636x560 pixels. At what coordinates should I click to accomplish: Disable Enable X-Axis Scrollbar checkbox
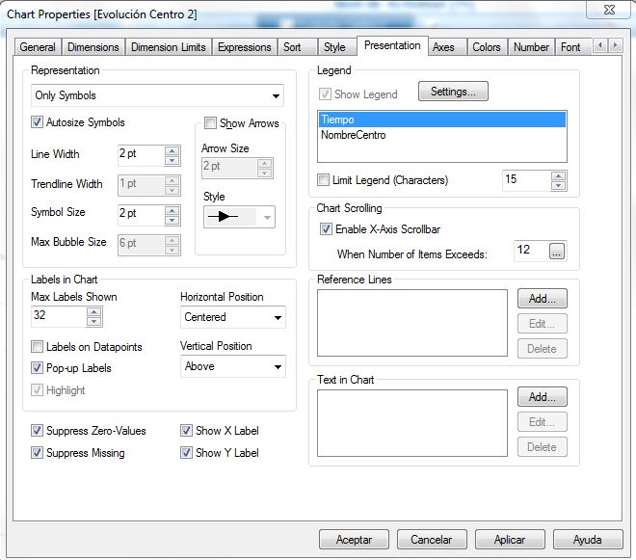coord(326,229)
